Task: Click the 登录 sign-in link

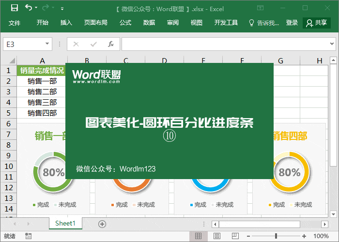Action: 292,23
